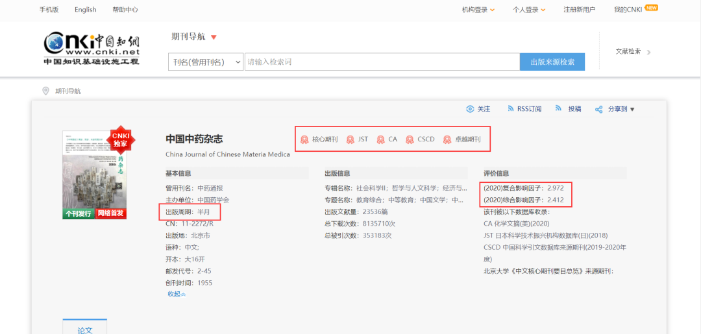Viewport: 701px width, 334px height.
Task: Click the CNKI独家 red badge on cover
Action: 120,141
